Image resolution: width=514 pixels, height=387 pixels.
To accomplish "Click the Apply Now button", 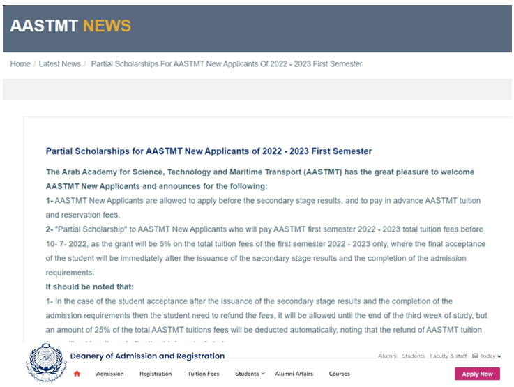I will (477, 374).
